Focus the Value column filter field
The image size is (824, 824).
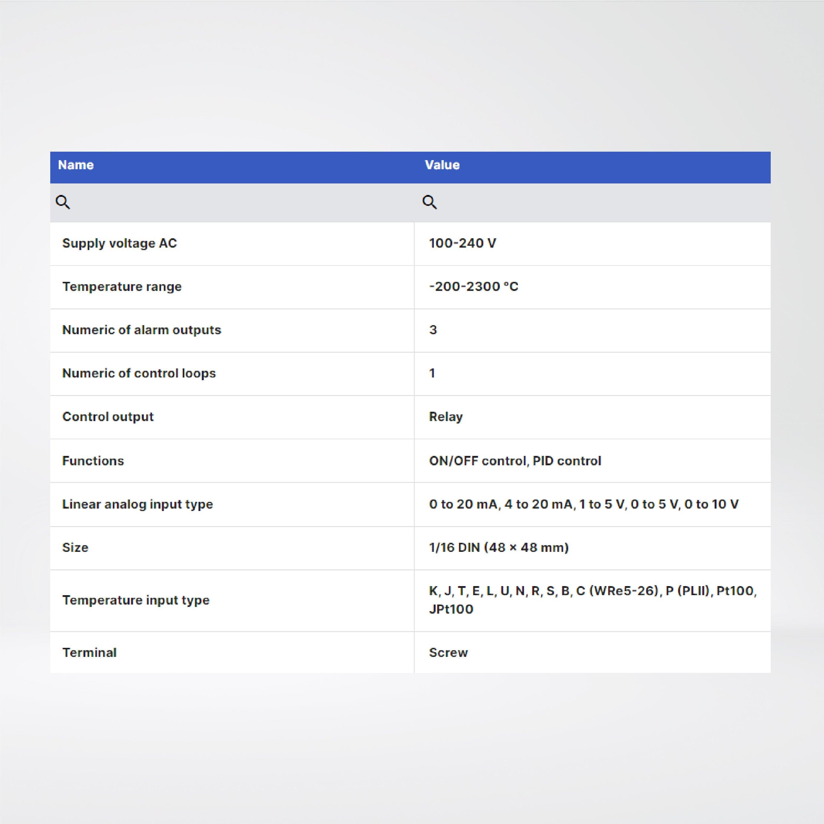pos(592,203)
